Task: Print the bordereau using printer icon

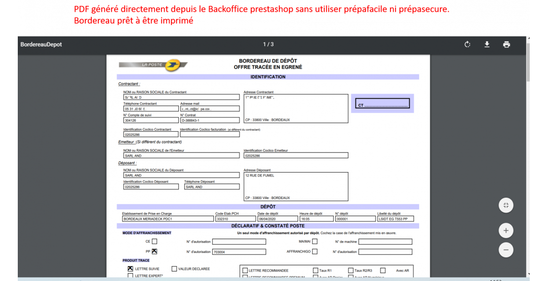Action: tap(507, 44)
